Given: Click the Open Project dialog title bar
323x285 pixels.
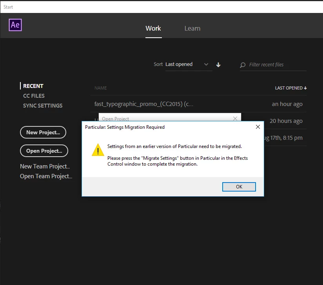Looking at the screenshot, I should coord(170,117).
